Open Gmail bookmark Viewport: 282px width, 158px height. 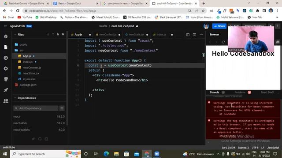pos(9,17)
